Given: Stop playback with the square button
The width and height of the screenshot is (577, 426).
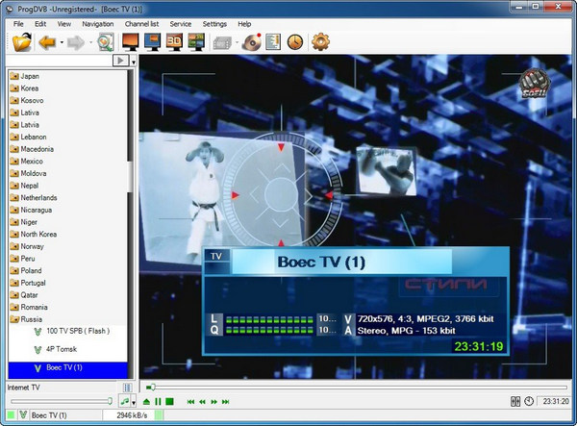Looking at the screenshot, I should pyautogui.click(x=169, y=401).
